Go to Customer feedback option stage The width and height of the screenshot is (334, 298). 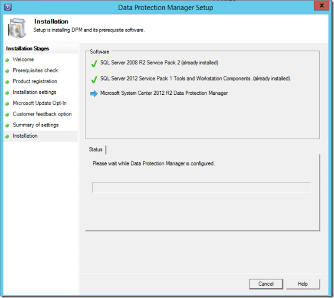click(42, 114)
